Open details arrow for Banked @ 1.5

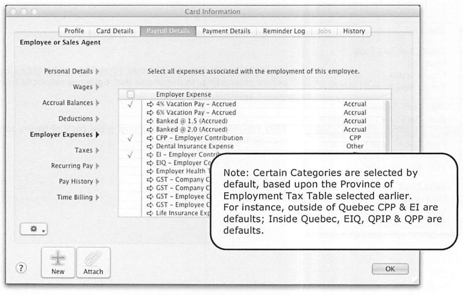pos(150,121)
